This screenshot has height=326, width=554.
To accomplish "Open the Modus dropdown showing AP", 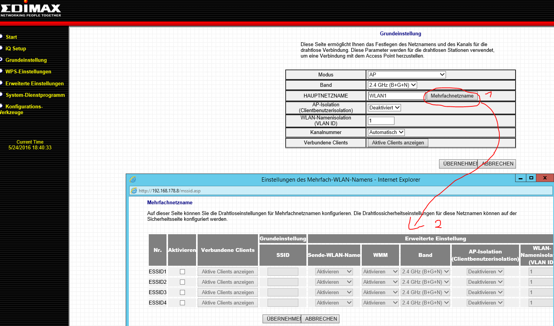I will point(407,74).
